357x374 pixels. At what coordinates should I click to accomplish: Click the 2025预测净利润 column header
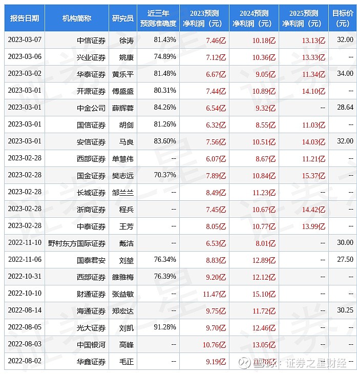304,18
